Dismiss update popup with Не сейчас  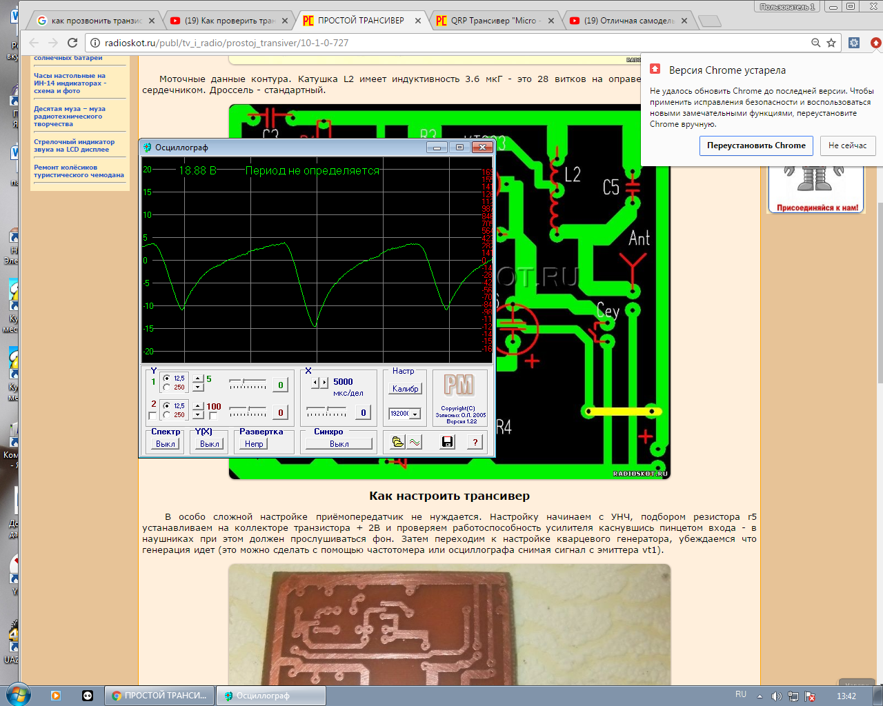(x=848, y=145)
